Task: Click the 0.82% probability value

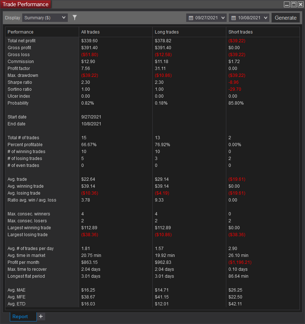Action: click(87, 103)
